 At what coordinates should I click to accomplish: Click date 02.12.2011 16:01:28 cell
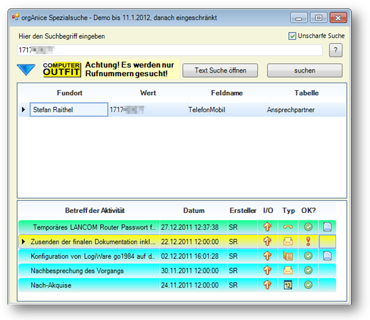[x=194, y=256]
